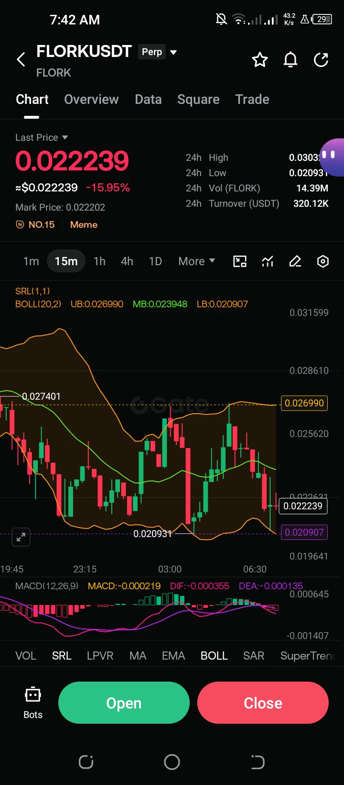The height and width of the screenshot is (785, 344).
Task: Toggle the EMA indicator
Action: point(173,656)
